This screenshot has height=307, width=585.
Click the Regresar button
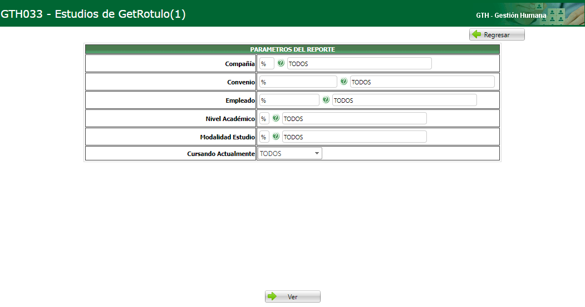[x=496, y=34]
